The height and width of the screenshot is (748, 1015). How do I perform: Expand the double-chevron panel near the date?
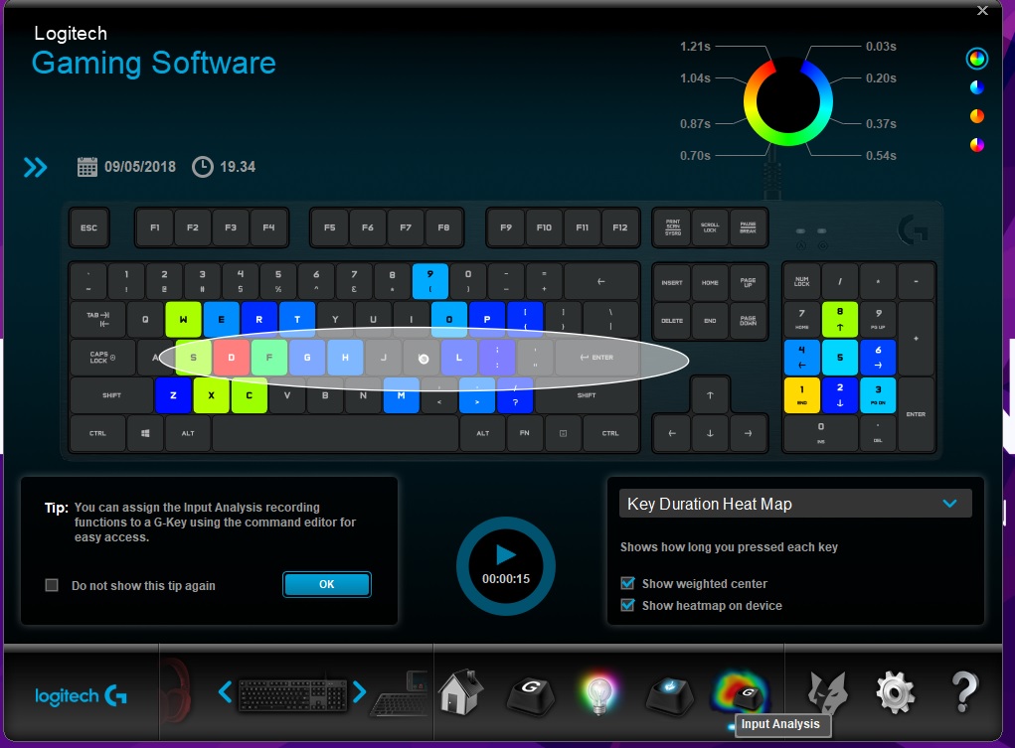click(x=36, y=167)
